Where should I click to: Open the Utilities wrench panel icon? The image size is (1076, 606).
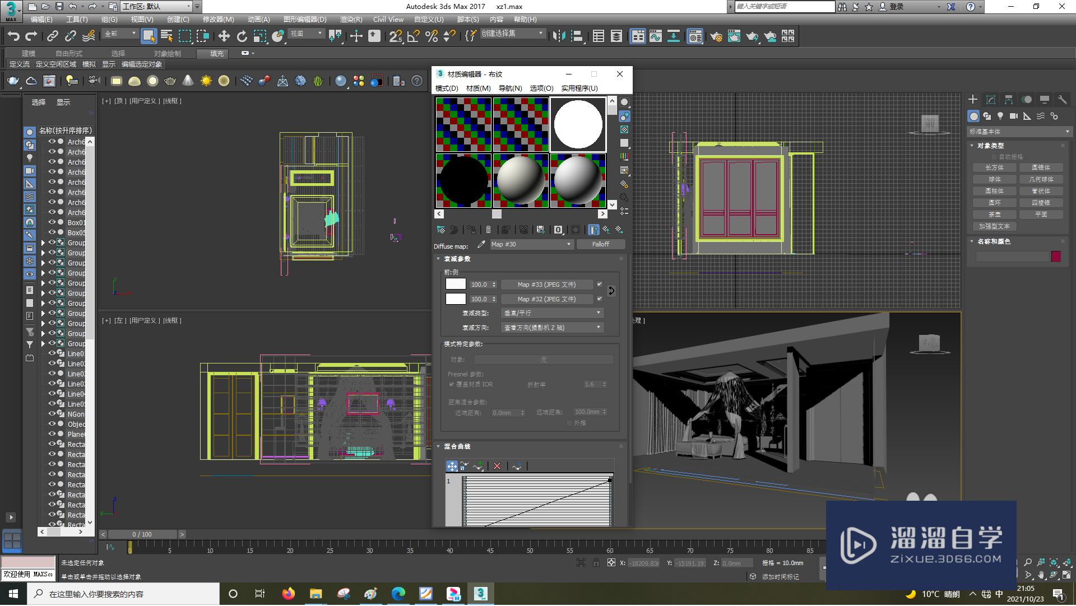[x=1062, y=100]
